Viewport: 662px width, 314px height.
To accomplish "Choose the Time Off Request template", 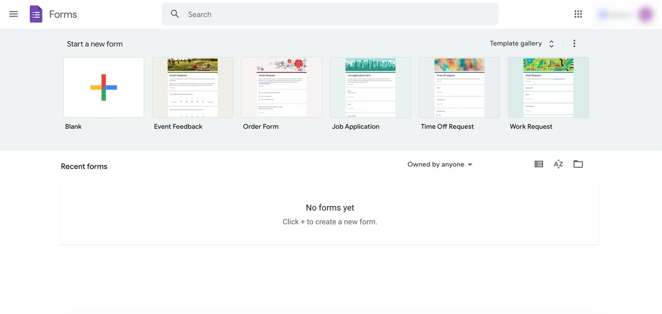I will 459,87.
